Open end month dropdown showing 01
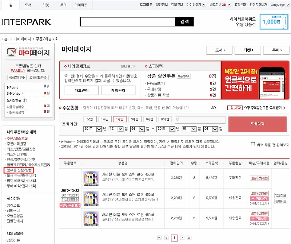The width and height of the screenshot is (291, 244). (x=189, y=129)
